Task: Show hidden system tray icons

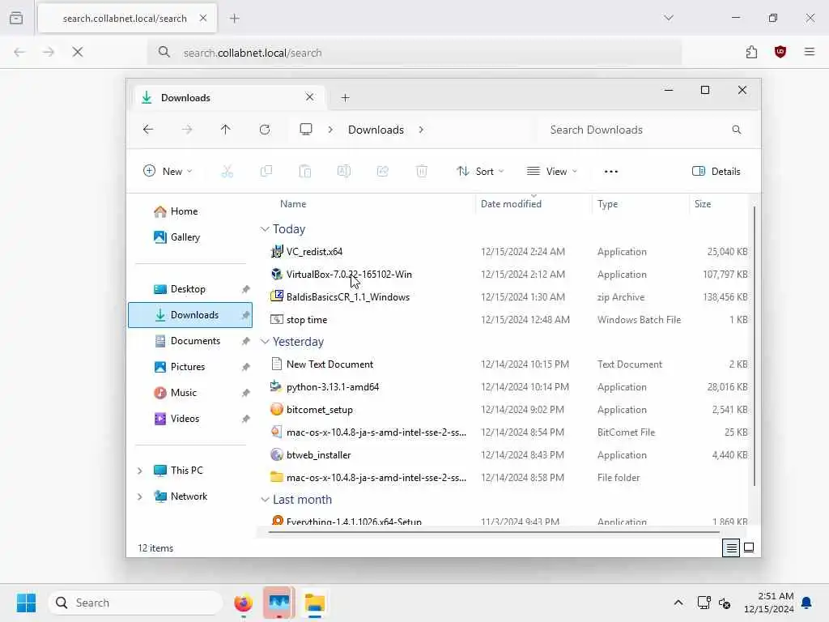Action: point(678,603)
